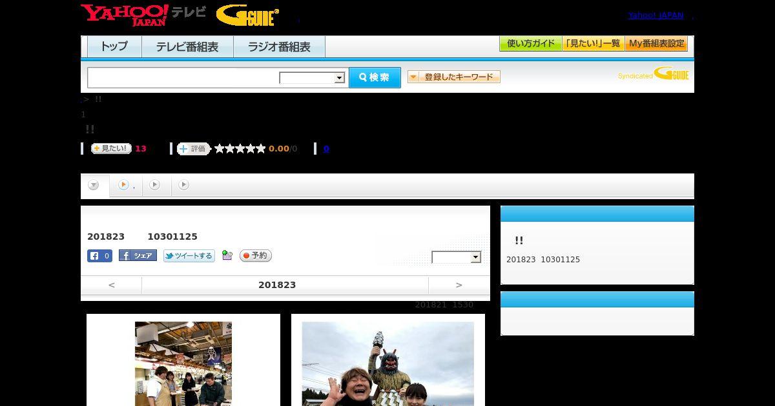Open the dropdown in program info panel

click(457, 257)
